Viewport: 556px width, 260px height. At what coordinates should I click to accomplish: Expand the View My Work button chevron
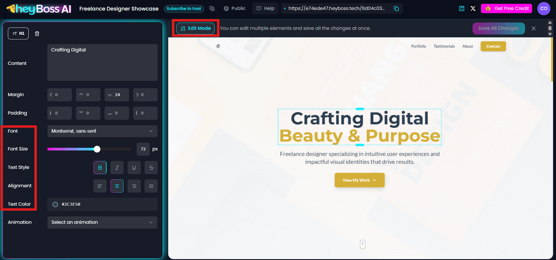coord(374,180)
